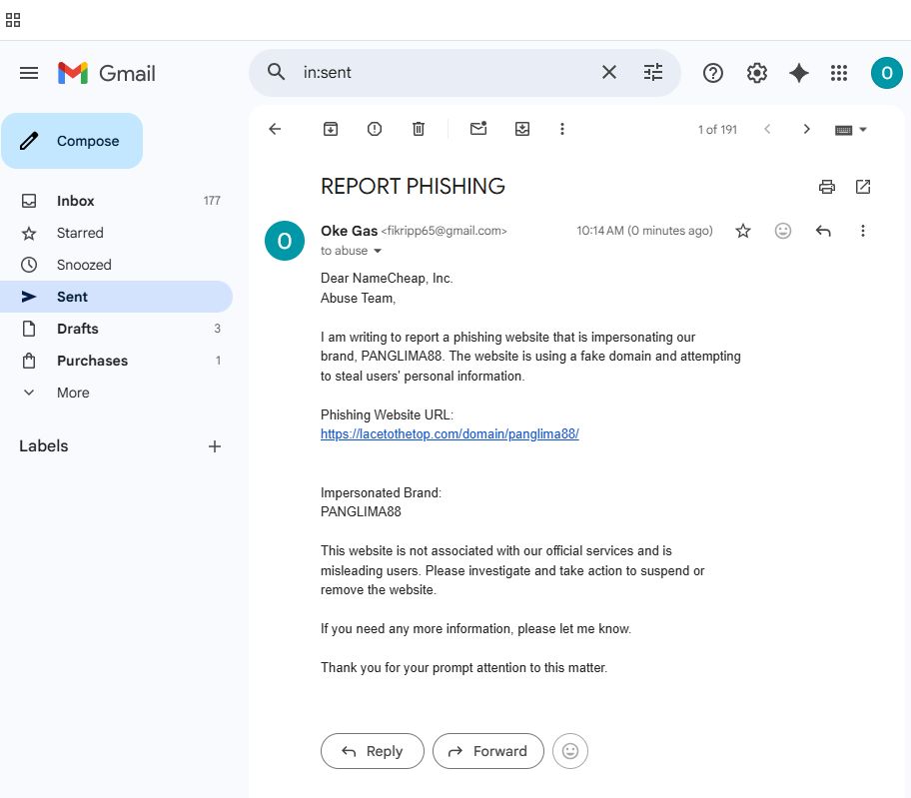The height and width of the screenshot is (798, 911).
Task: Open email in new window
Action: click(863, 187)
